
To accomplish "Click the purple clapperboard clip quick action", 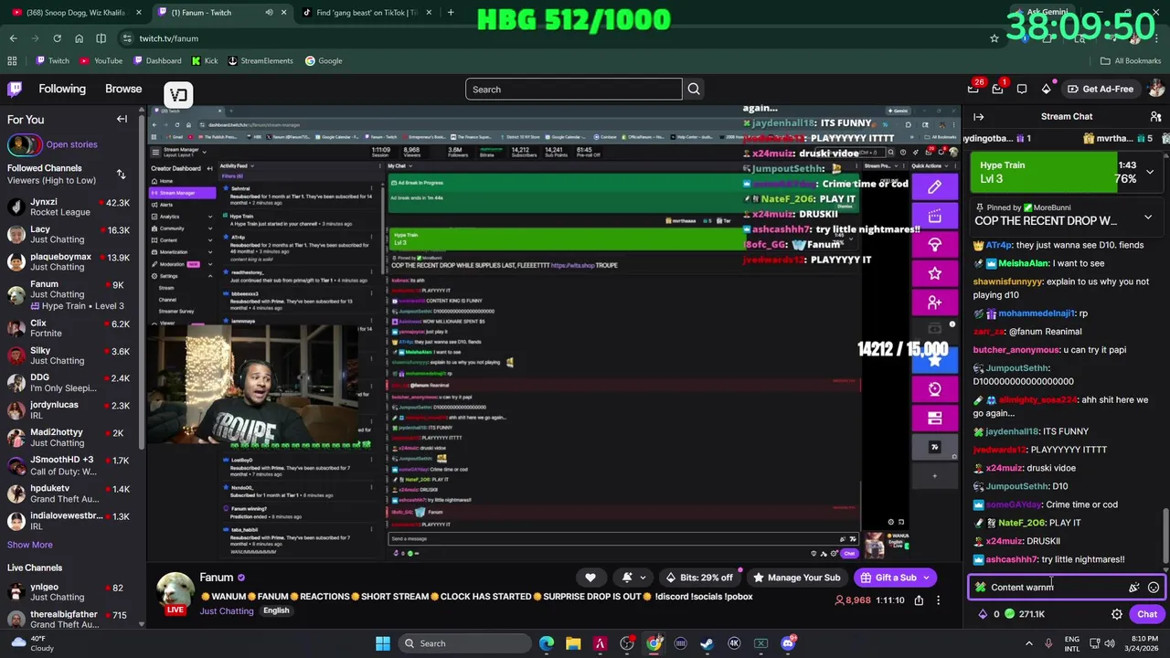I will (x=934, y=217).
